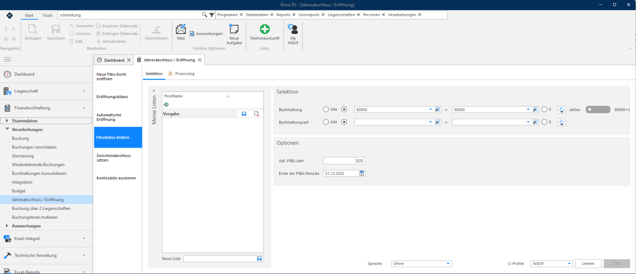Open lookup beside first Buchhaltung 80000 field
636x274 pixels.
[x=437, y=109]
